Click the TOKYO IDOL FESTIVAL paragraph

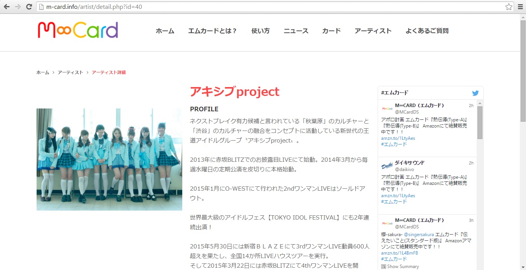[x=280, y=222]
